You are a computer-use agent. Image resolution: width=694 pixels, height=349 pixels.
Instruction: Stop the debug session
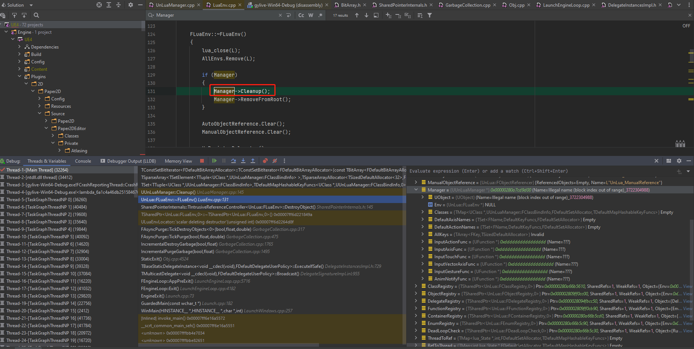[x=202, y=161]
